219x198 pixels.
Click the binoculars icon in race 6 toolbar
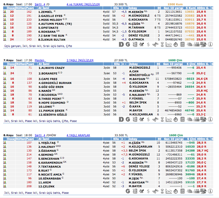155,45
